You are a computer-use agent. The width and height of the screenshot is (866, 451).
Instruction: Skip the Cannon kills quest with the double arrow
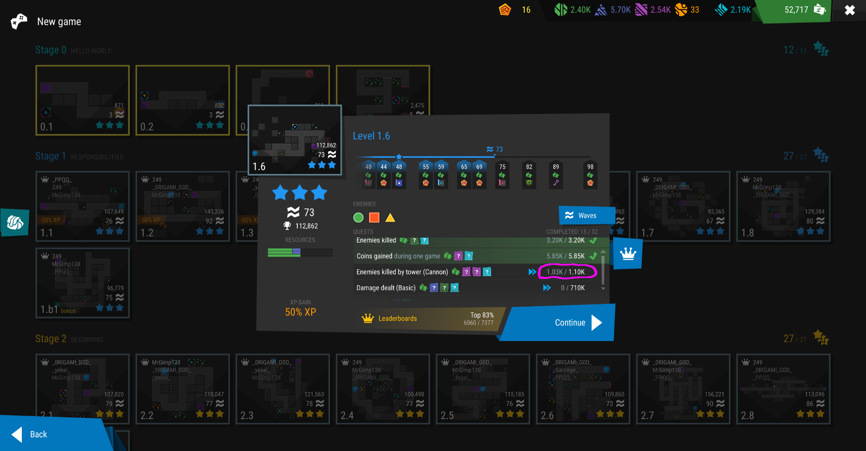pos(532,272)
